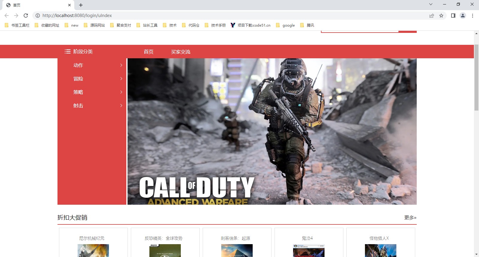Viewport: 479px width, 257px height.
Task: Click the 刺客信条 cover thumbnail
Action: click(x=237, y=250)
